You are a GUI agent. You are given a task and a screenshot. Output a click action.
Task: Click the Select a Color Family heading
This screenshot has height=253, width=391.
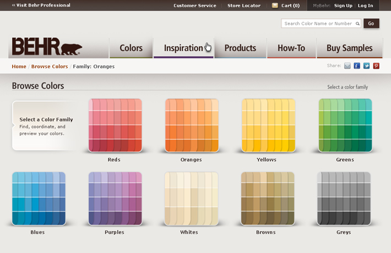tap(46, 119)
